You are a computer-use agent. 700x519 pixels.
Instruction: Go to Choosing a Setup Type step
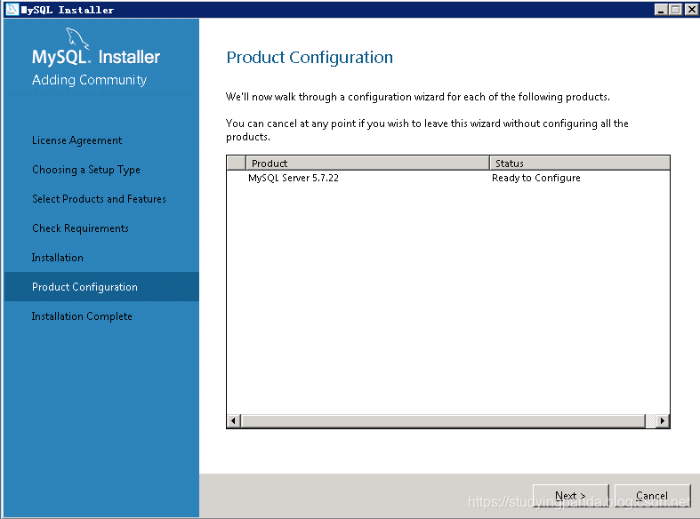click(86, 170)
